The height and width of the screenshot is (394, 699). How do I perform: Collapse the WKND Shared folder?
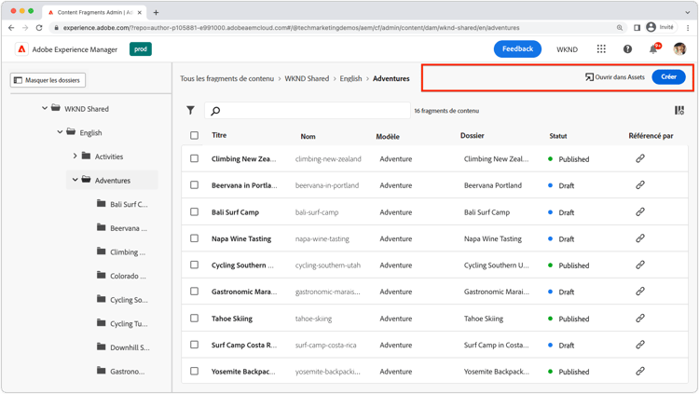tap(45, 108)
